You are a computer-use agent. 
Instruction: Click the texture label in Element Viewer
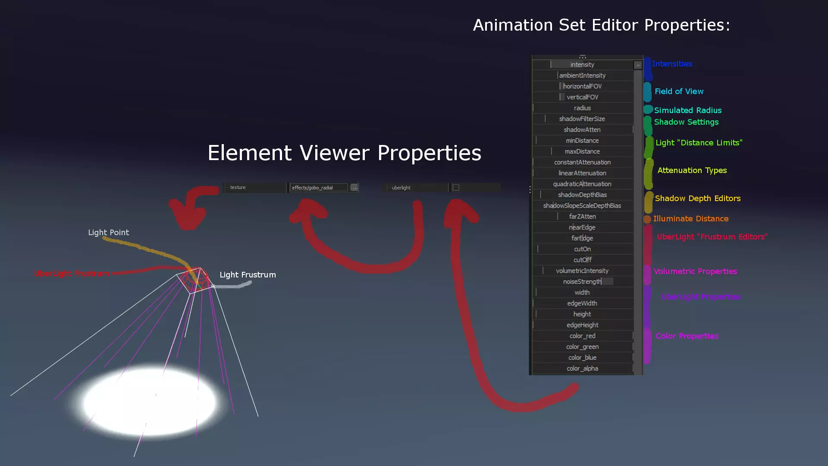238,187
